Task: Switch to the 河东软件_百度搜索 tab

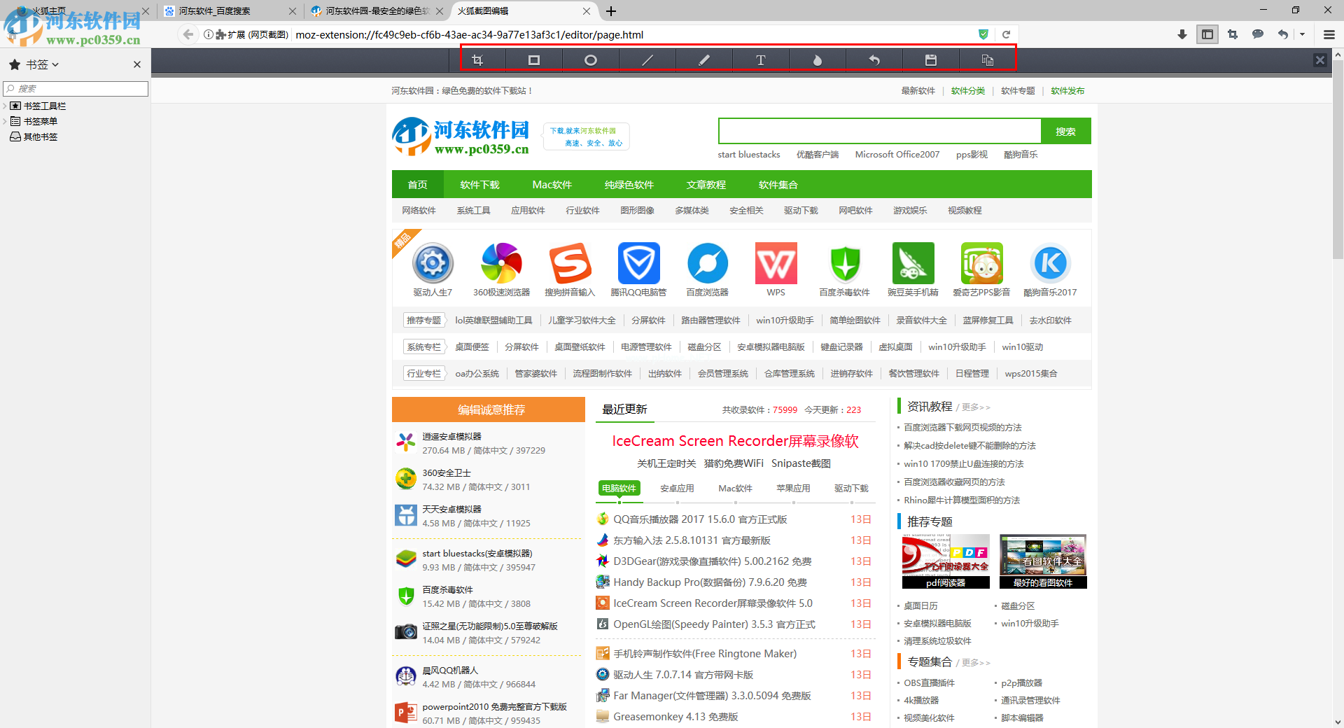Action: point(214,11)
